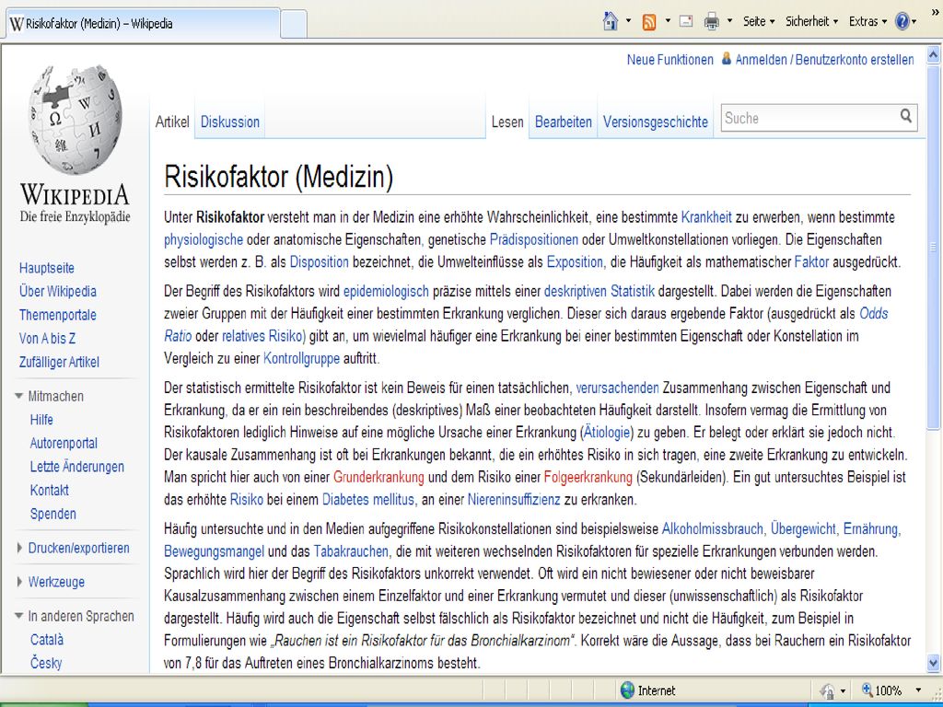Open Spenden sidebar link

(52, 514)
